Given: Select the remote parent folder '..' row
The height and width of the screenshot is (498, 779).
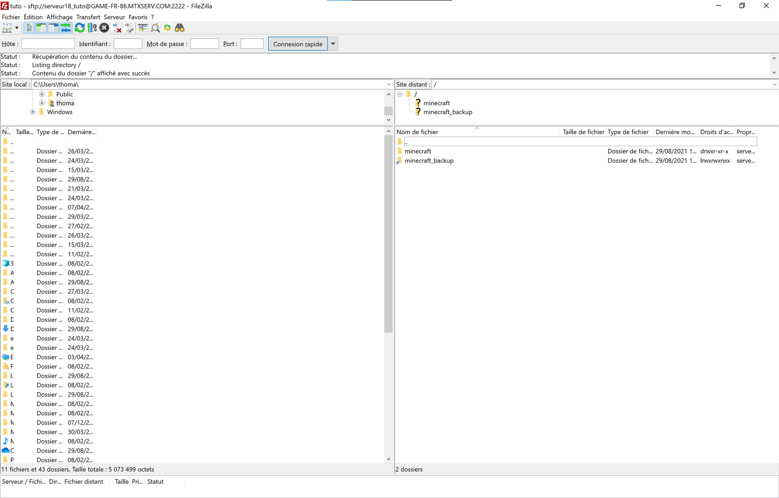Looking at the screenshot, I should 576,142.
